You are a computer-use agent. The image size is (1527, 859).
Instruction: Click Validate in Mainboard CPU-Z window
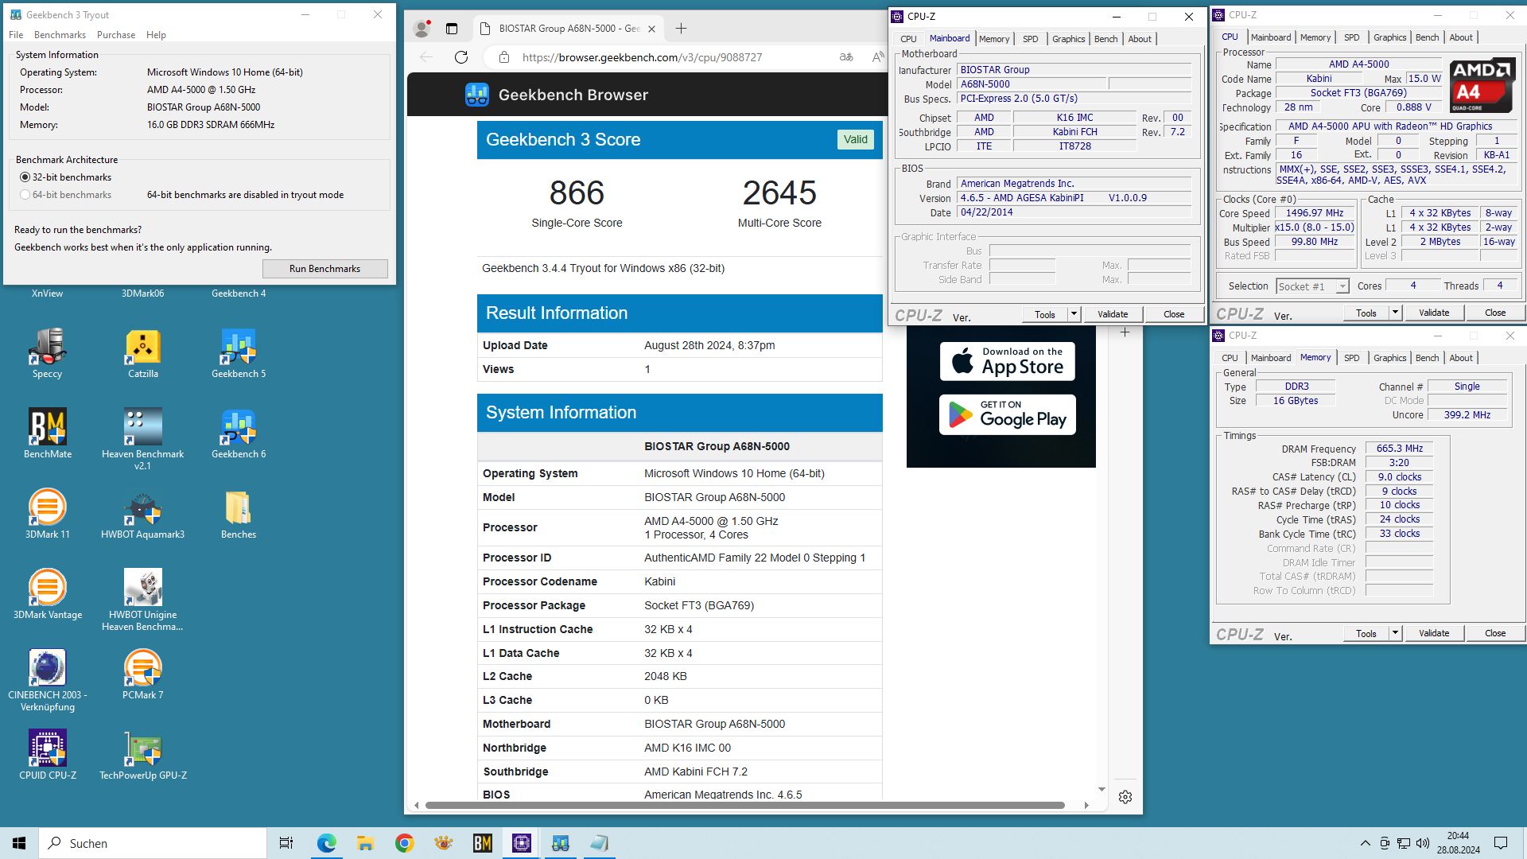point(1113,314)
